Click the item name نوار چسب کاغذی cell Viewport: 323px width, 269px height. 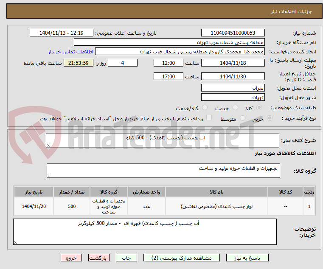[216, 206]
